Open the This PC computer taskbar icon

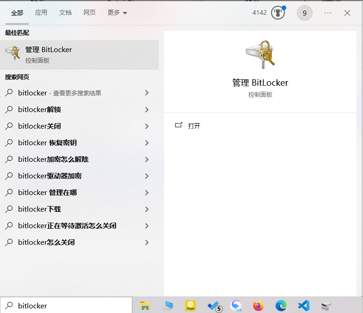tap(168, 306)
